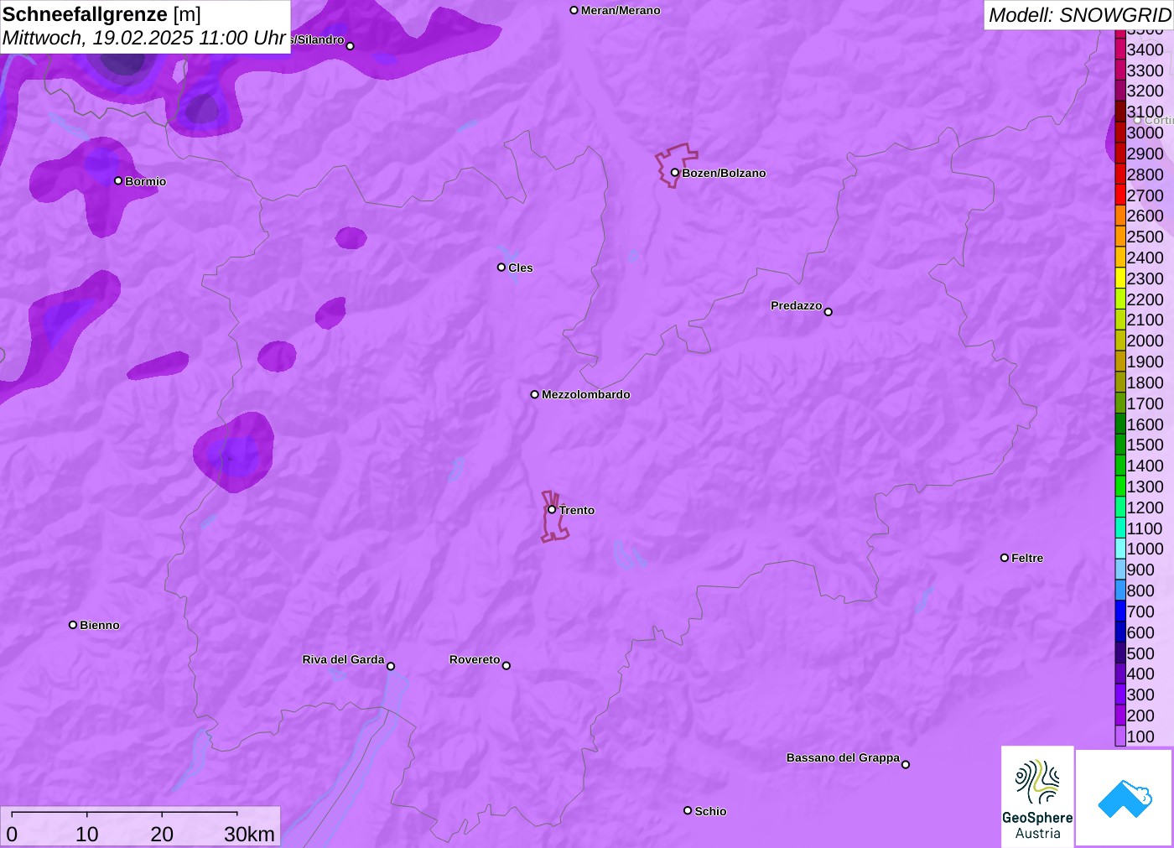1174x848 pixels.
Task: Click the Feltre location marker
Action: 1005,558
